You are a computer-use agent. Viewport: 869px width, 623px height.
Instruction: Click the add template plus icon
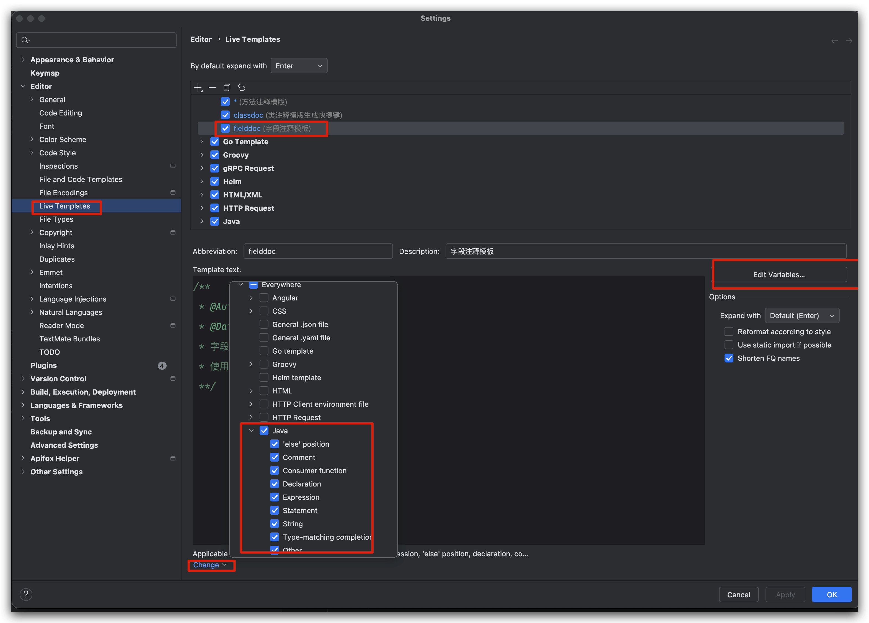tap(198, 88)
